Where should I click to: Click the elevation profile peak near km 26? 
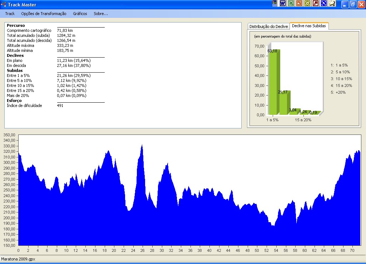point(142,146)
